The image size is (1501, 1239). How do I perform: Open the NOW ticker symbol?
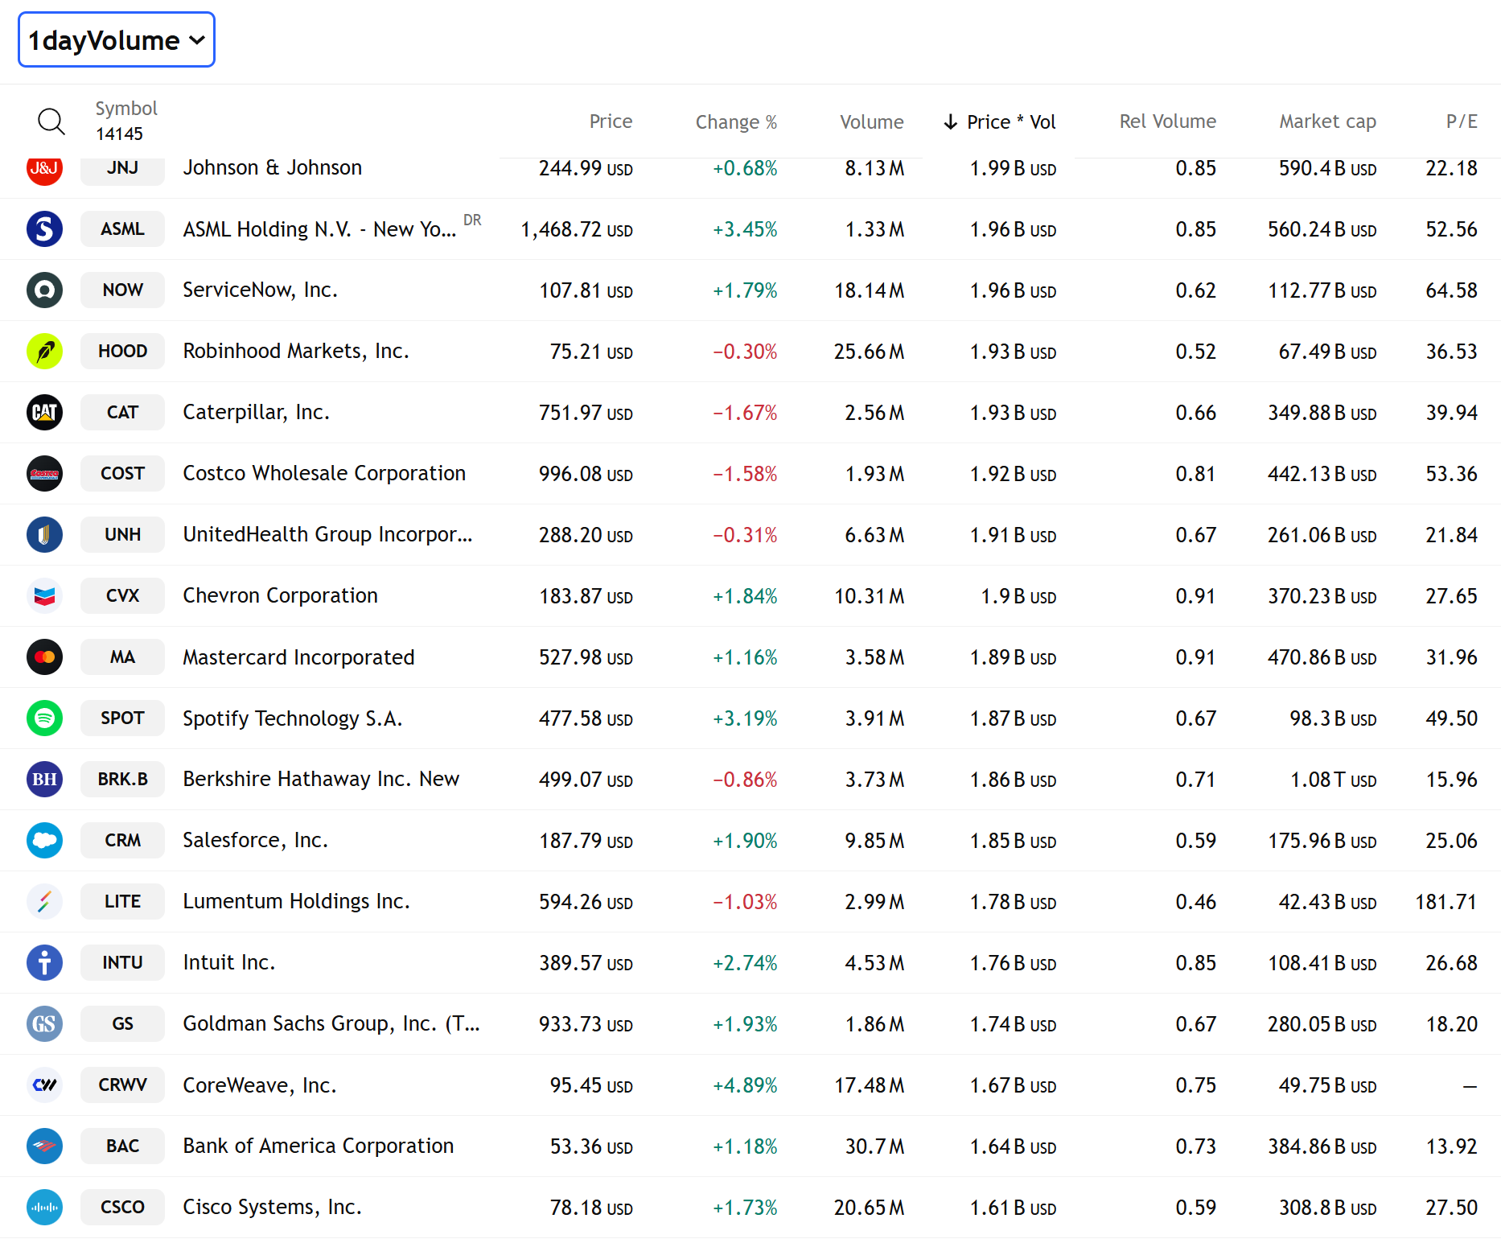coord(122,290)
